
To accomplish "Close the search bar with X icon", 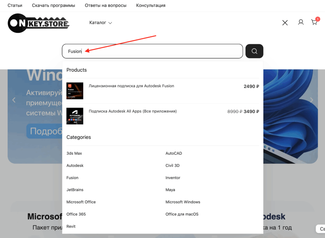I will 285,23.
